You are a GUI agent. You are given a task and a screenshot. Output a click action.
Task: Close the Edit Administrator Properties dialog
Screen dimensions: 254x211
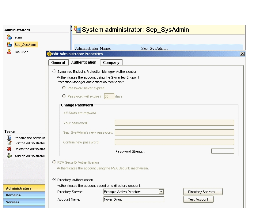coord(242,54)
